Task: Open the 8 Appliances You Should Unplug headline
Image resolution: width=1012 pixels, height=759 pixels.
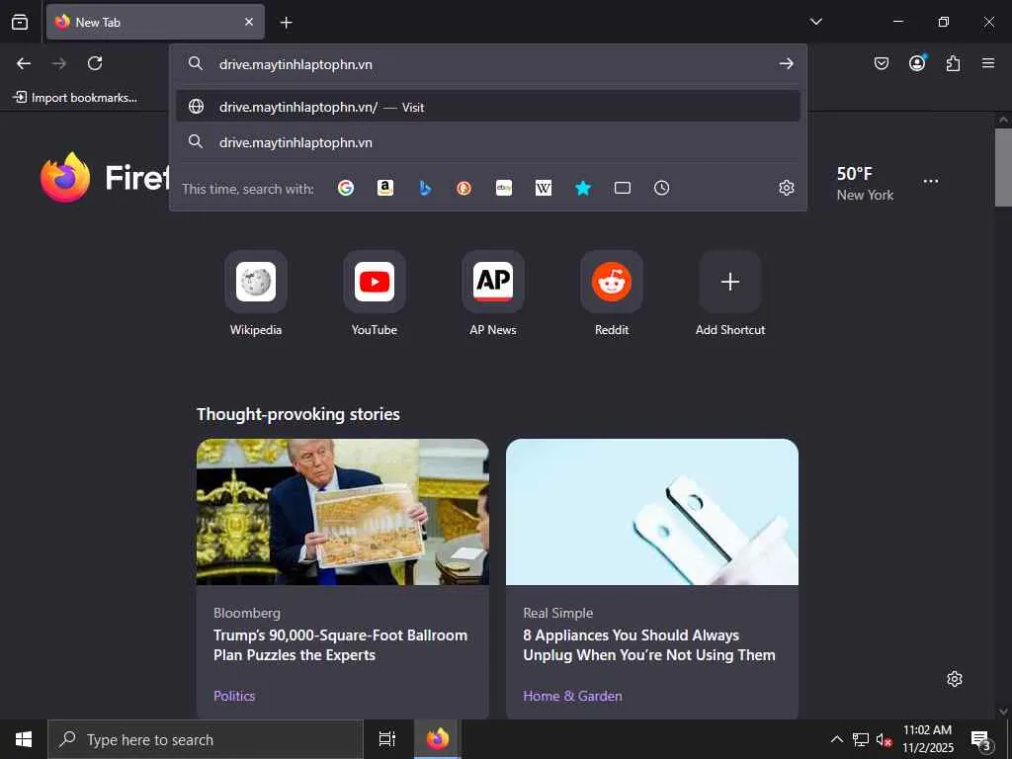Action: [x=649, y=644]
